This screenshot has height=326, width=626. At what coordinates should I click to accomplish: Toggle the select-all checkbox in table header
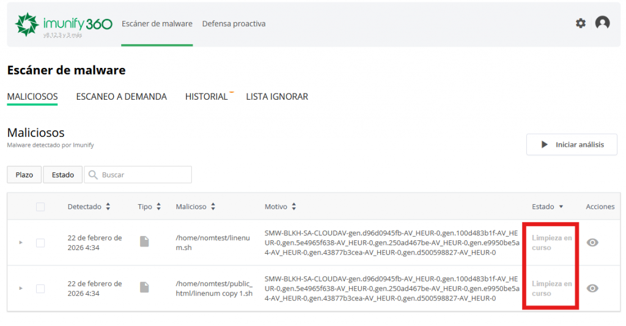[40, 207]
